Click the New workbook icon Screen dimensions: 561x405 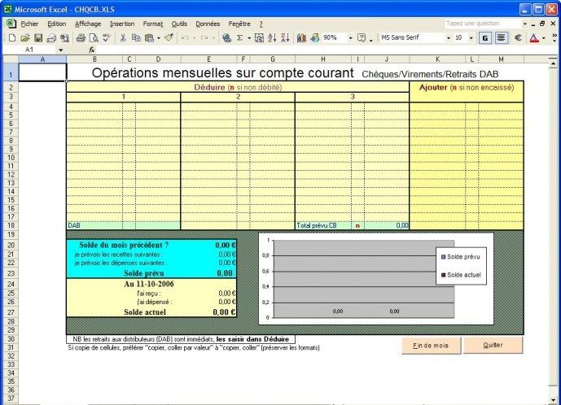(x=12, y=37)
